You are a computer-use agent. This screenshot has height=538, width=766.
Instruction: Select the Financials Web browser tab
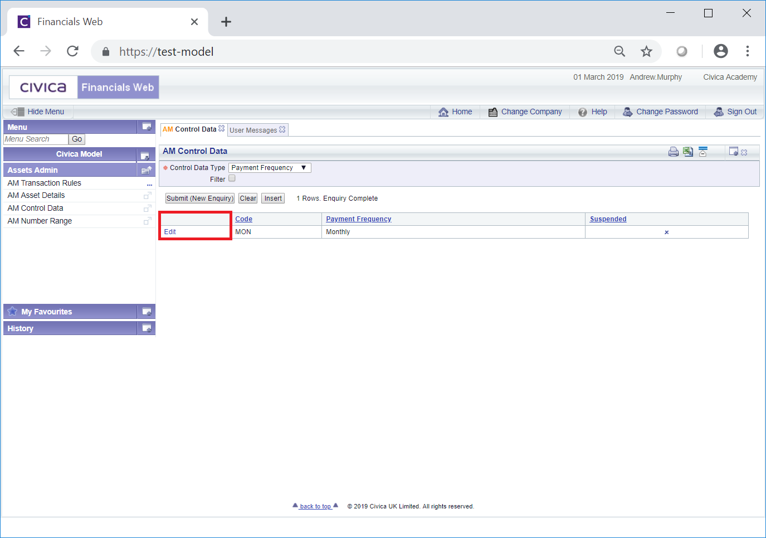(108, 22)
